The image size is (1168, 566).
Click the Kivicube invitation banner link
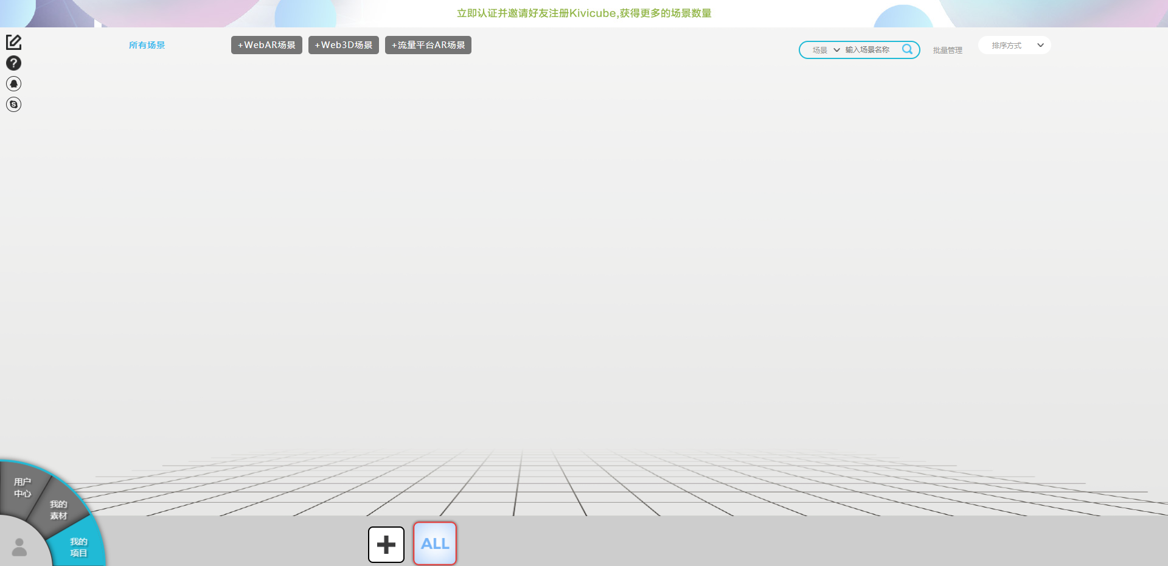point(583,13)
